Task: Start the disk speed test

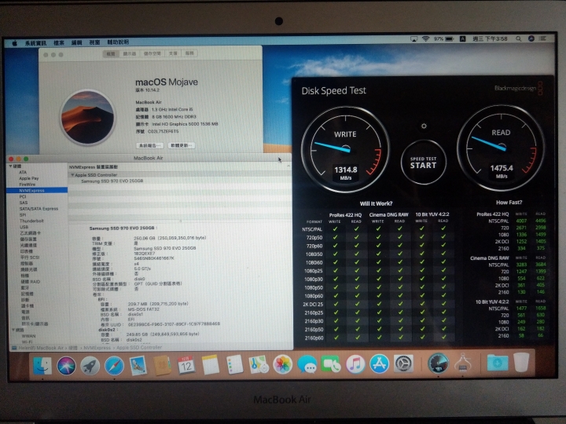Action: (x=424, y=163)
